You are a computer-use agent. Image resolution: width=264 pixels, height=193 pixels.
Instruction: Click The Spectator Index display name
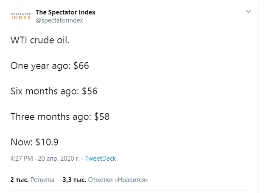pyautogui.click(x=65, y=12)
